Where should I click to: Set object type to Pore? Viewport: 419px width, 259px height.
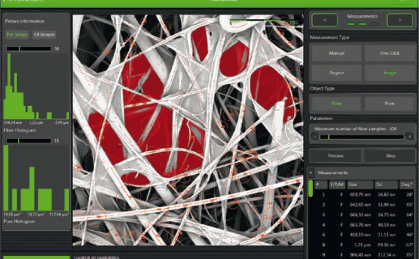coord(388,104)
